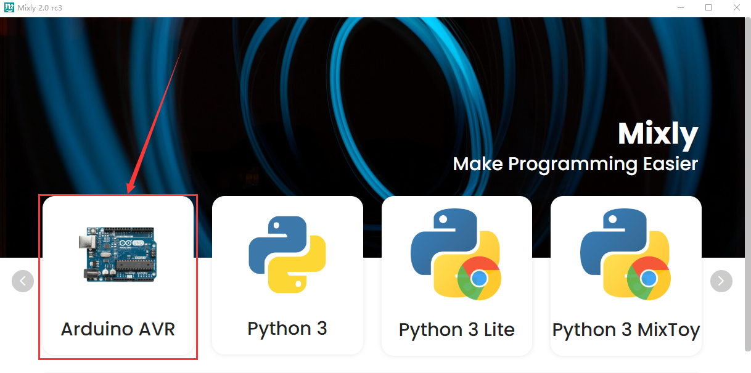Click the Python 3 logo icon
The width and height of the screenshot is (751, 373).
coord(287,254)
